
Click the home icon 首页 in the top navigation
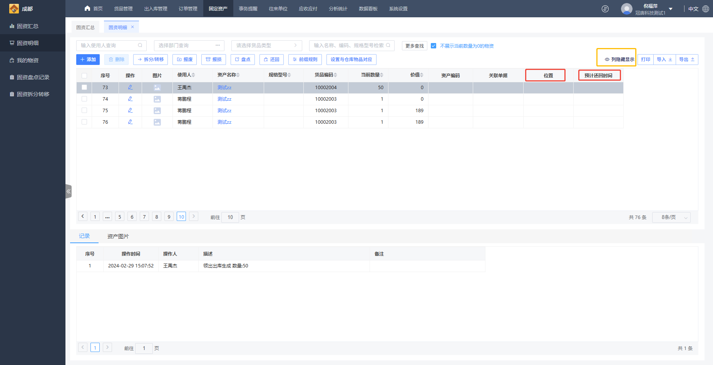tap(87, 8)
